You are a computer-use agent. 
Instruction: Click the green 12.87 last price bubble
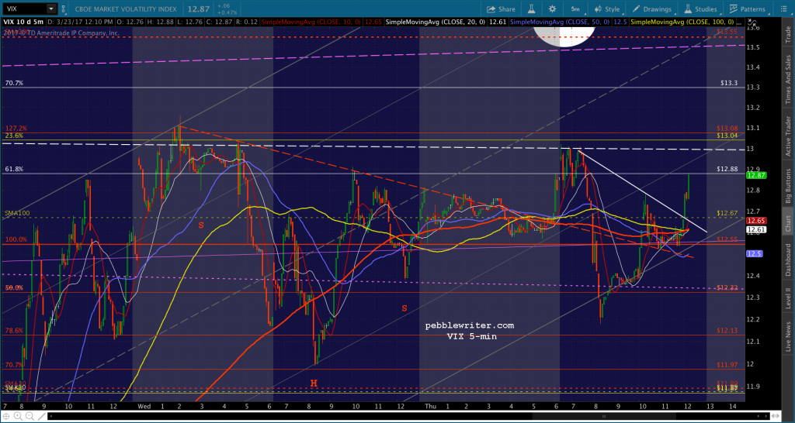(x=755, y=175)
